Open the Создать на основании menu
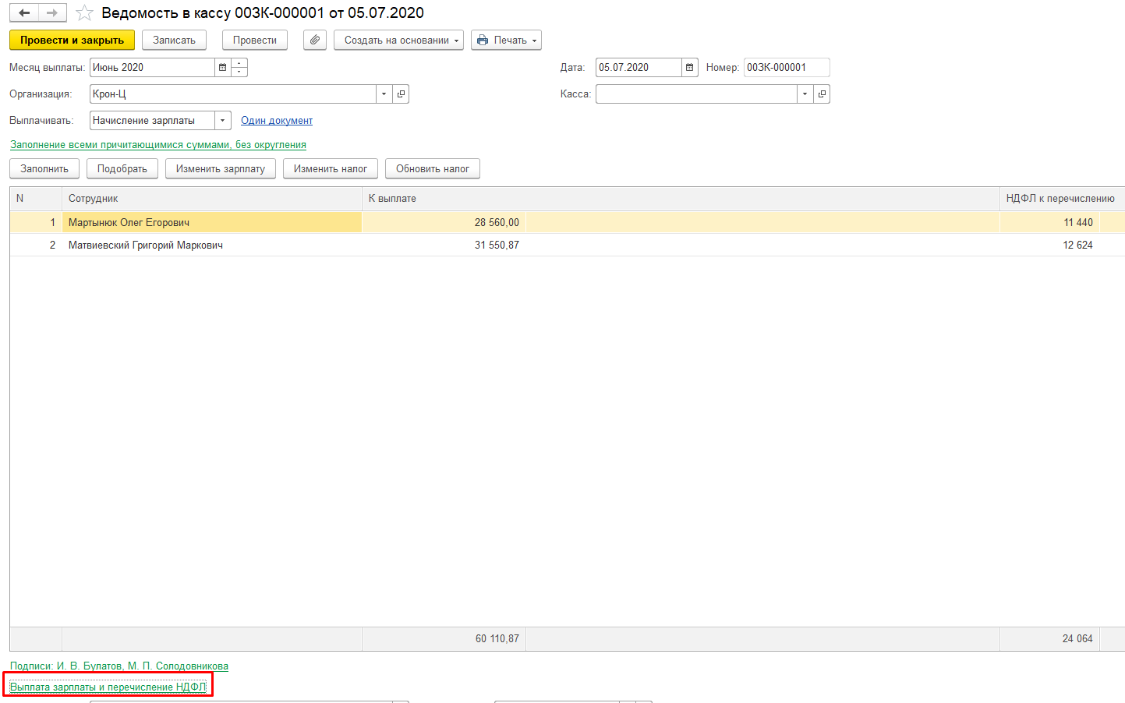The height and width of the screenshot is (703, 1125). coord(398,40)
